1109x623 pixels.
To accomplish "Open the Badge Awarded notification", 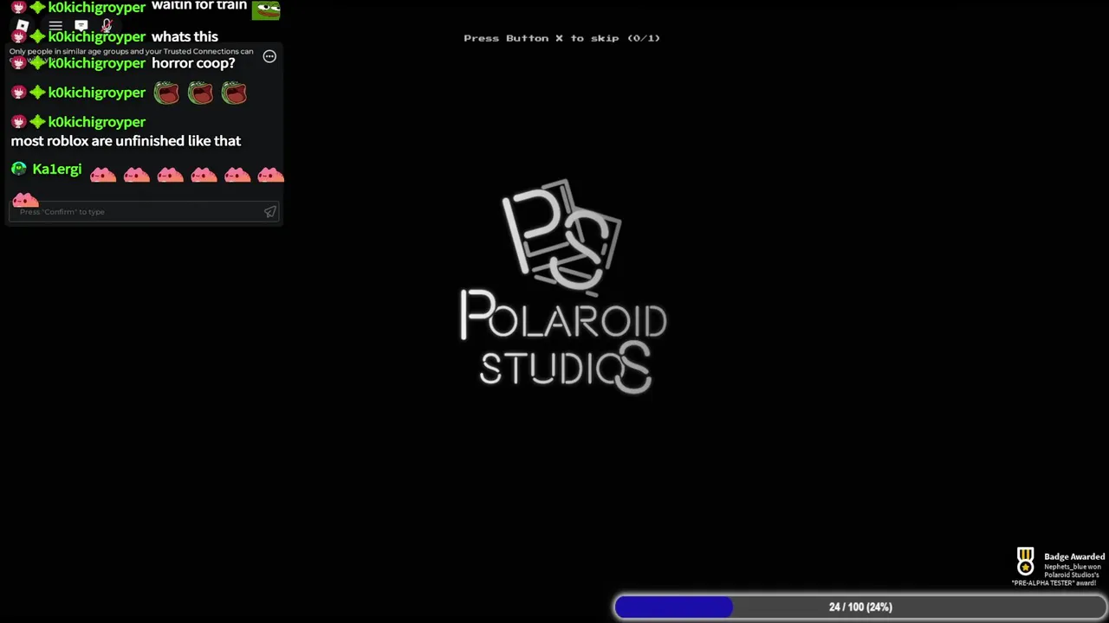I will (1060, 568).
